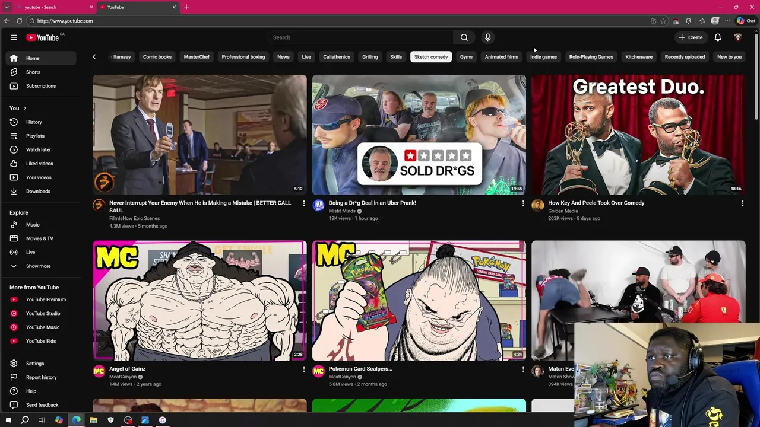The width and height of the screenshot is (760, 427).
Task: Open 'How Key And Peele Took Over Comedy' title
Action: click(x=596, y=203)
